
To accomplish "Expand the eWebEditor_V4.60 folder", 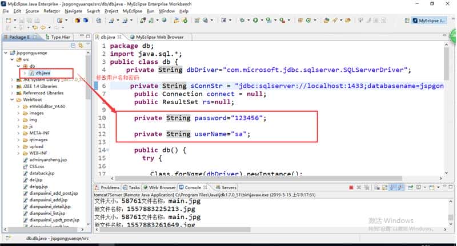I will tap(18, 106).
